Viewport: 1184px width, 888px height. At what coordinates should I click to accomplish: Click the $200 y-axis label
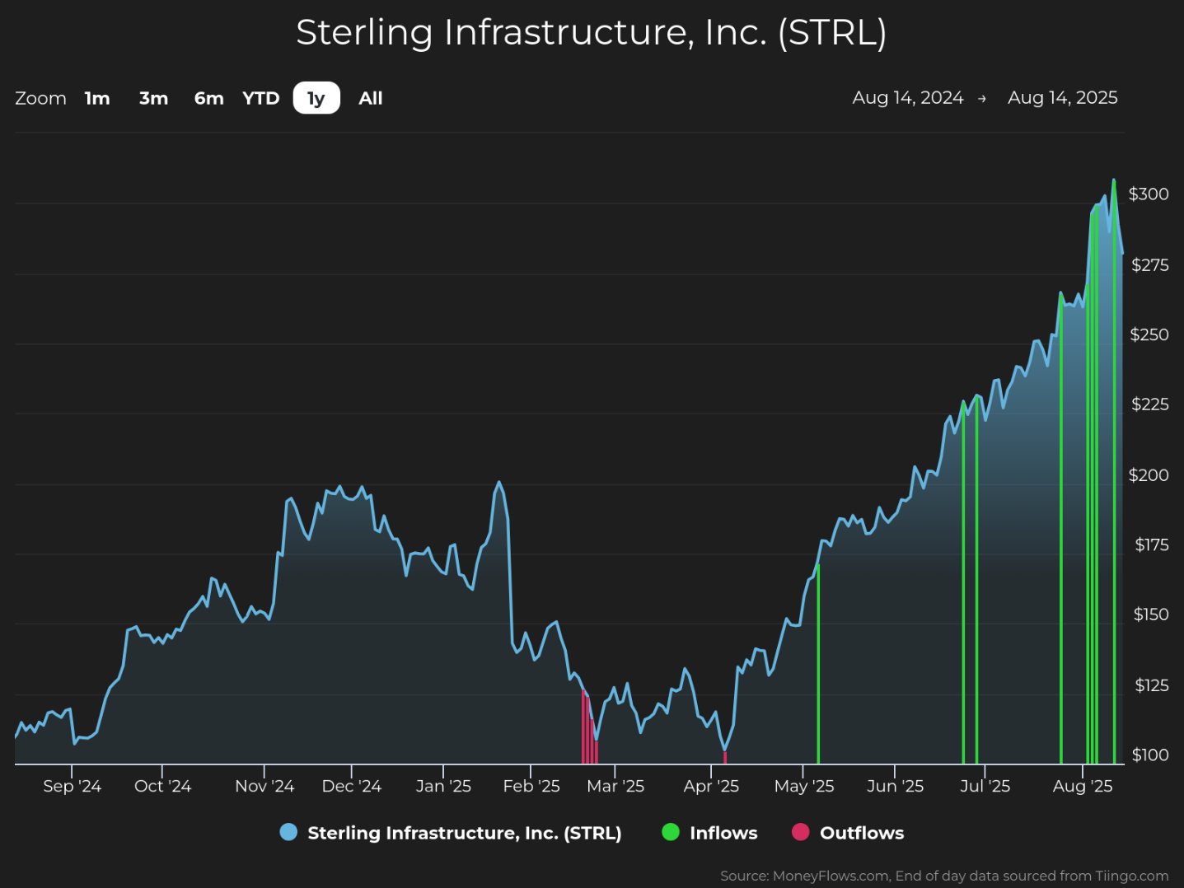(x=1149, y=474)
